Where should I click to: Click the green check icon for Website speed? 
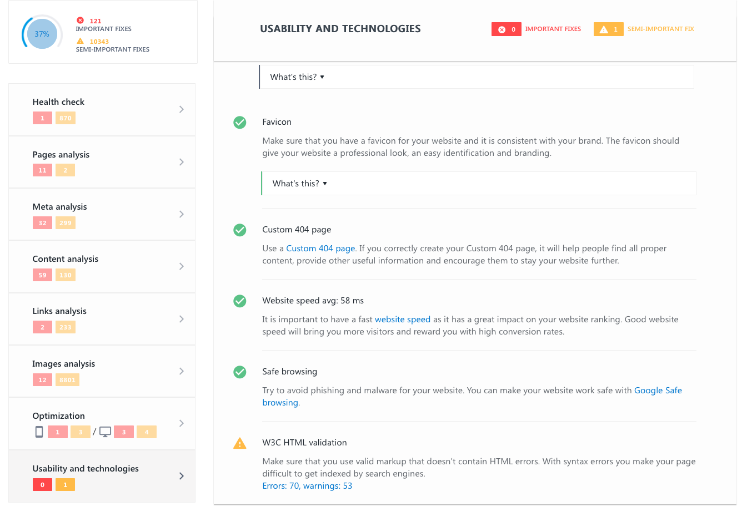(240, 301)
